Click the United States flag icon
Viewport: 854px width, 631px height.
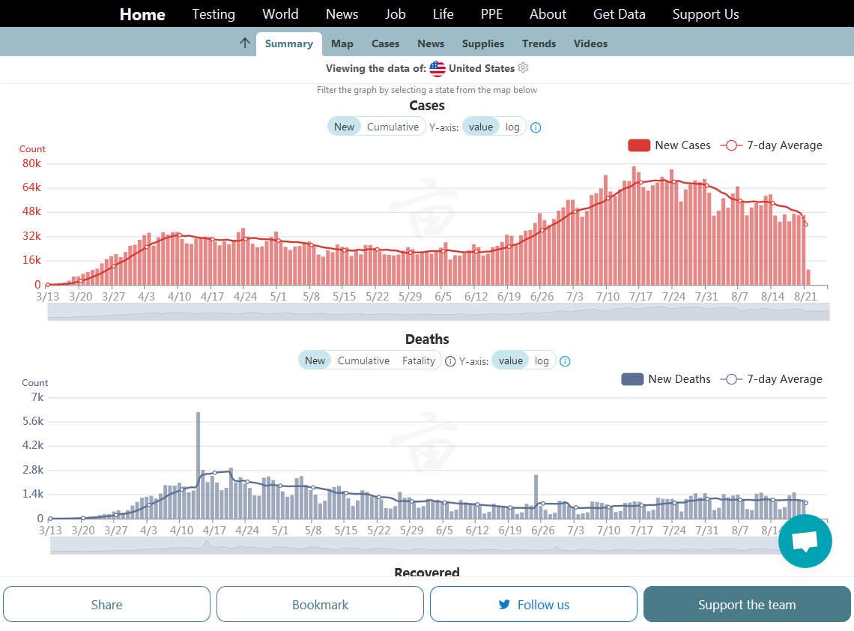[437, 69]
